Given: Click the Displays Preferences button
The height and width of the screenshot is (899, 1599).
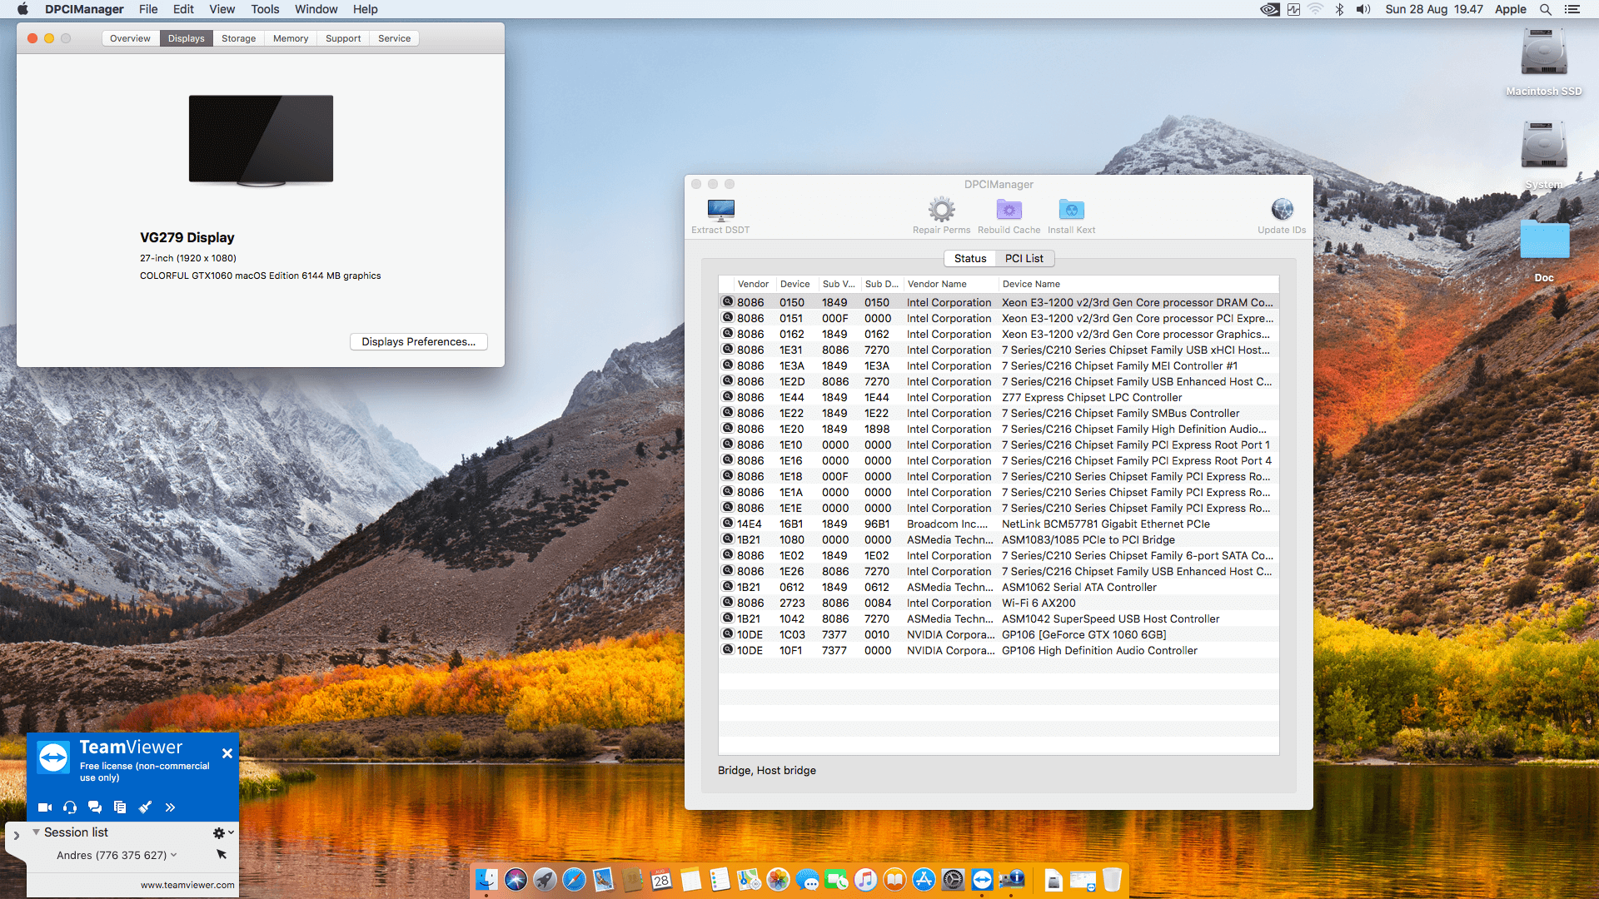Looking at the screenshot, I should [418, 342].
